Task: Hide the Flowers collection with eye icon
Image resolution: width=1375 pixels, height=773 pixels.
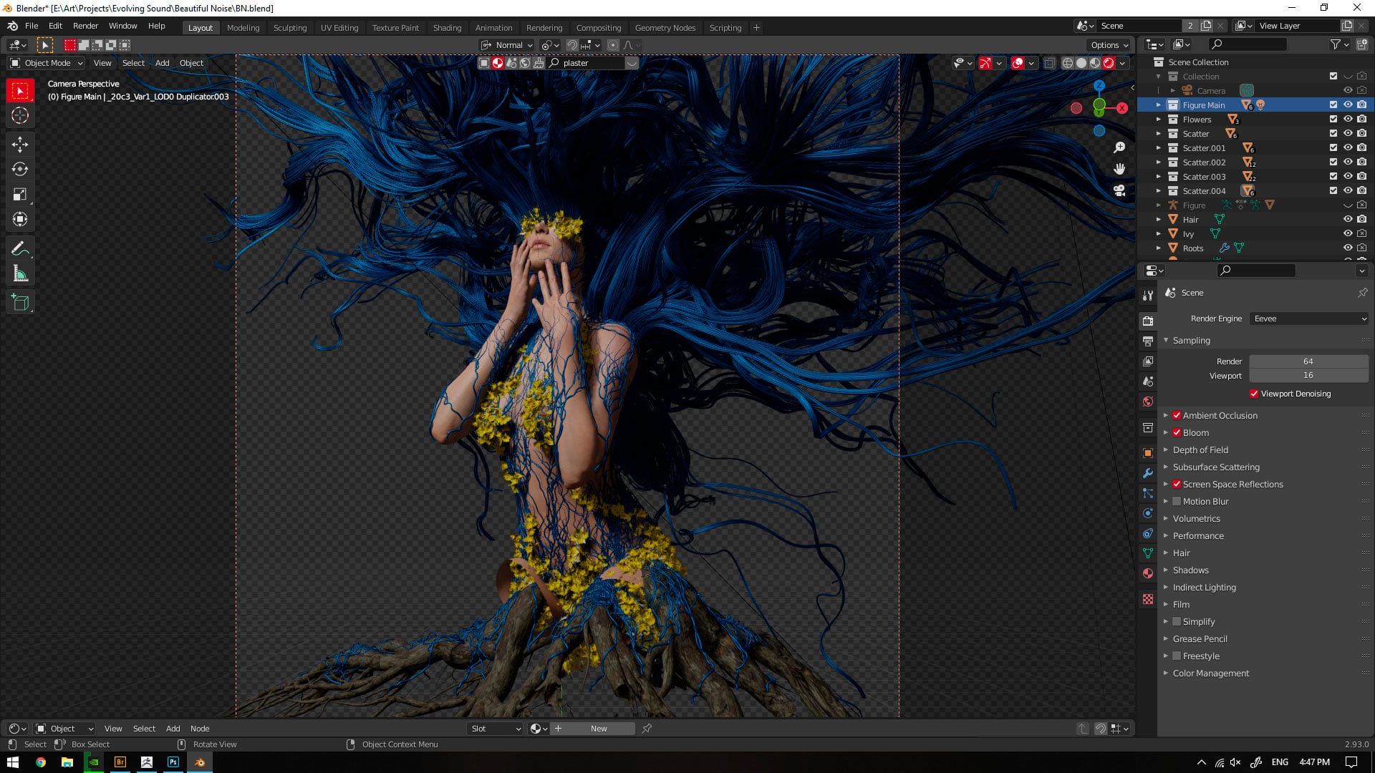Action: click(x=1347, y=120)
